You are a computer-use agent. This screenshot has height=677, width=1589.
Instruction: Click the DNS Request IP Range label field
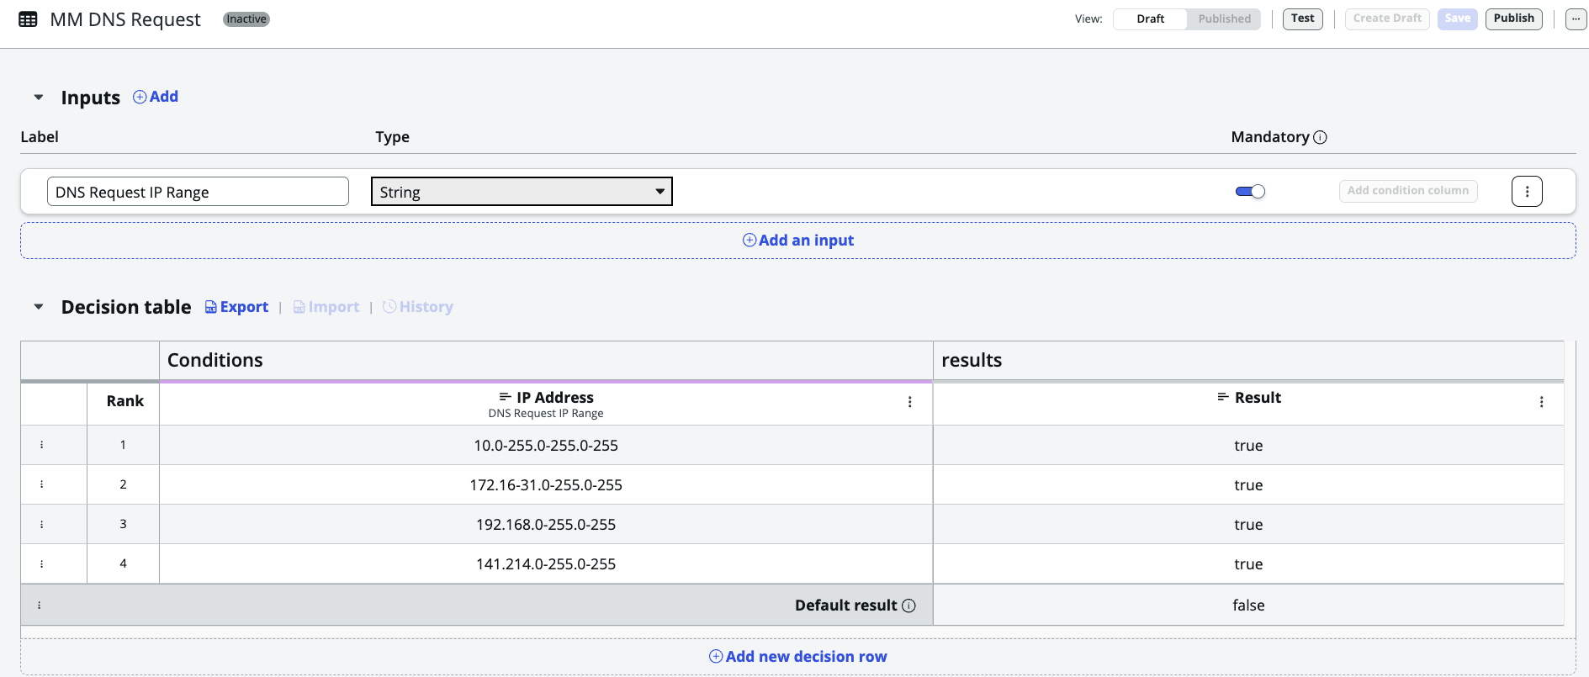[x=198, y=192]
